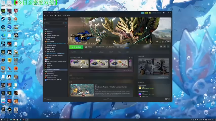The height and width of the screenshot is (121, 216).
Task: Select Backpack Hero in game list
Action: (53, 35)
